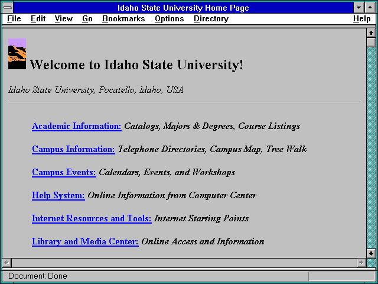Click the Telephone Directories, Campus Map description
This screenshot has width=378, height=284.
(212, 149)
